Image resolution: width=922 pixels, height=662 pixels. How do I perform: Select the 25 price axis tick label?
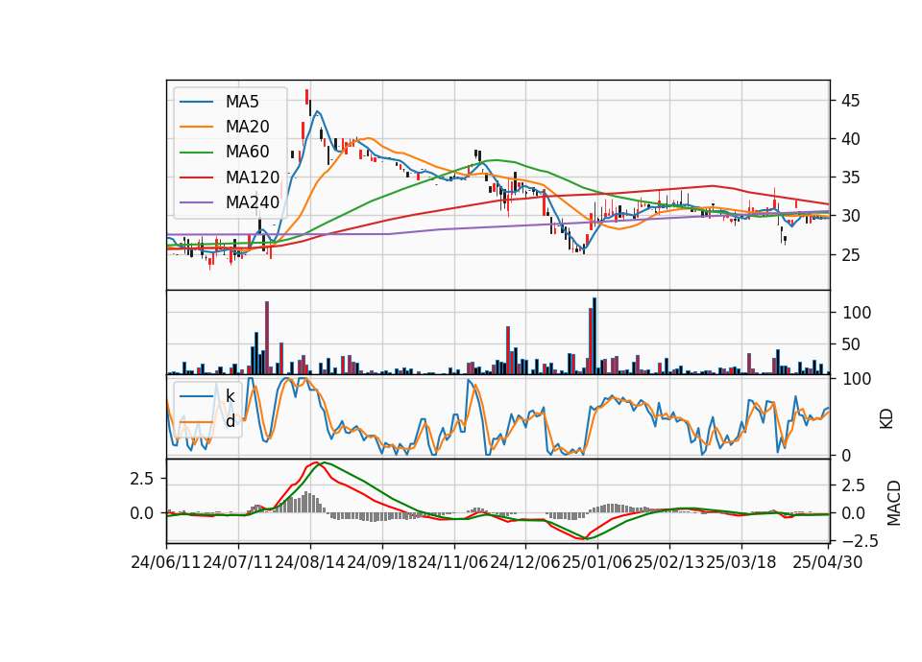pyautogui.click(x=851, y=255)
